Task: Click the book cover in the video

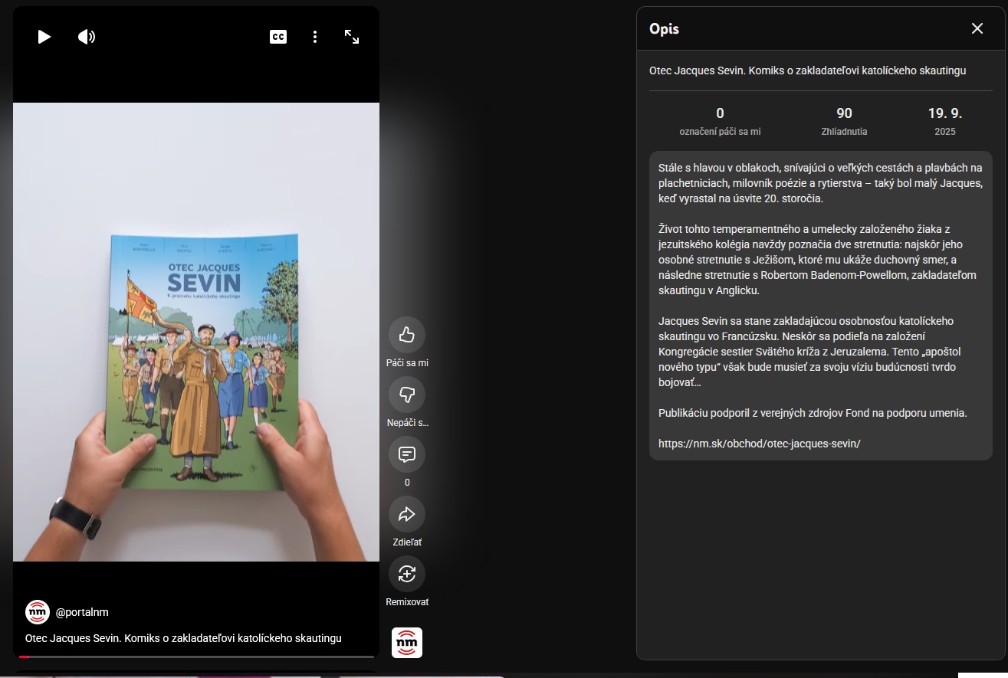Action: click(x=203, y=360)
